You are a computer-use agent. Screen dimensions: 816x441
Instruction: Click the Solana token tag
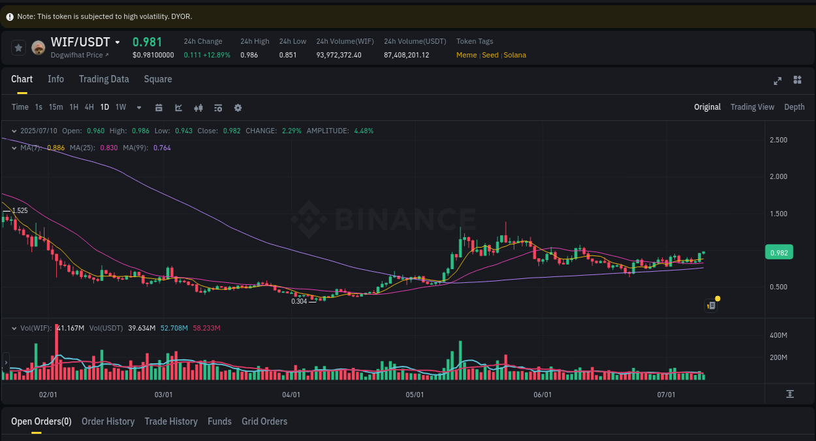coord(514,55)
